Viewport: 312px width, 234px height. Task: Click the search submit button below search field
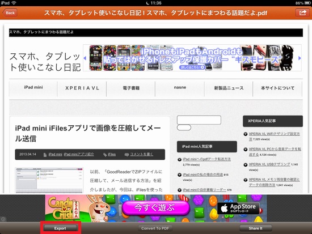click(x=184, y=127)
